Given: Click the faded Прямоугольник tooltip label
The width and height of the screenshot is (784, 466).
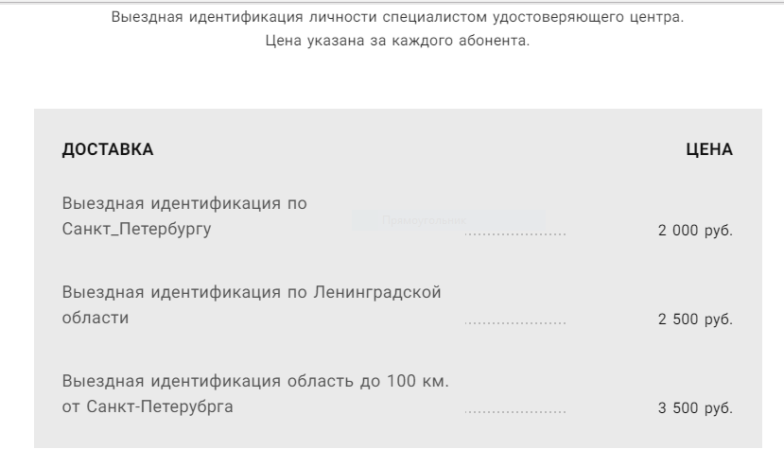Looking at the screenshot, I should 424,220.
